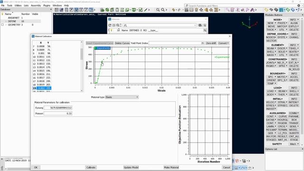
Task: Click the swap arrows toolbar icon
Action: pos(242,9)
